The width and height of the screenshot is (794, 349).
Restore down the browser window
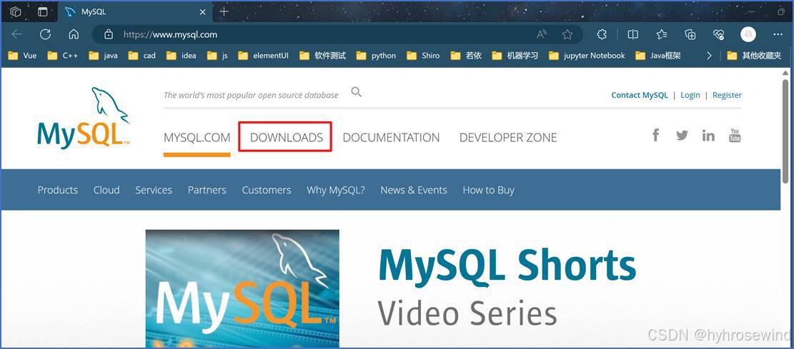click(x=781, y=11)
